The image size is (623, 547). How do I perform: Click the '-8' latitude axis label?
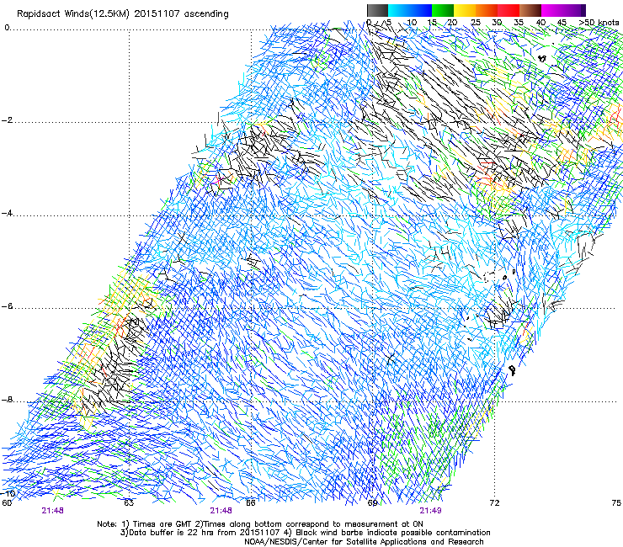pos(7,400)
